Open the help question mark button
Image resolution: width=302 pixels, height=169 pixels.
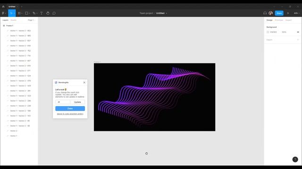click(x=295, y=160)
